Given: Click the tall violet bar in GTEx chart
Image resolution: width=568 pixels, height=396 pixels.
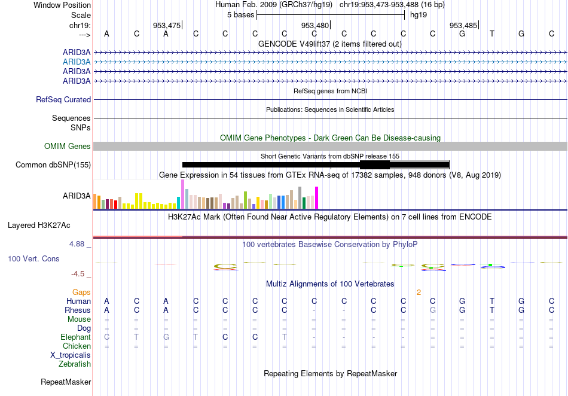Looking at the screenshot, I should click(x=182, y=194).
